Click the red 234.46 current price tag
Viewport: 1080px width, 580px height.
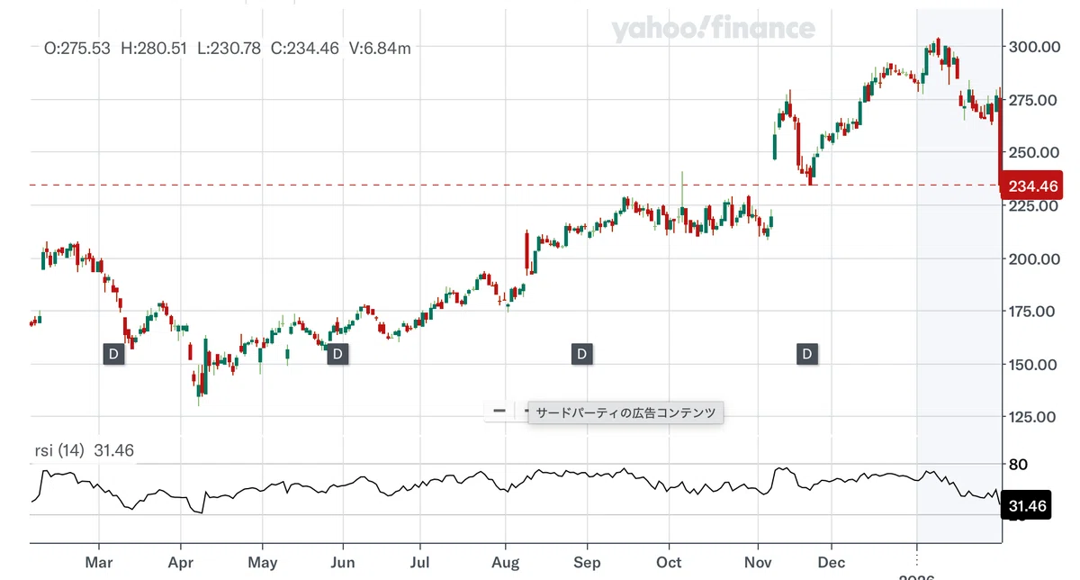(x=1032, y=186)
